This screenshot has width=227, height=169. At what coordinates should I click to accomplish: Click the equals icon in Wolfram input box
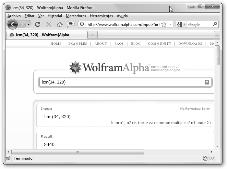207,82
